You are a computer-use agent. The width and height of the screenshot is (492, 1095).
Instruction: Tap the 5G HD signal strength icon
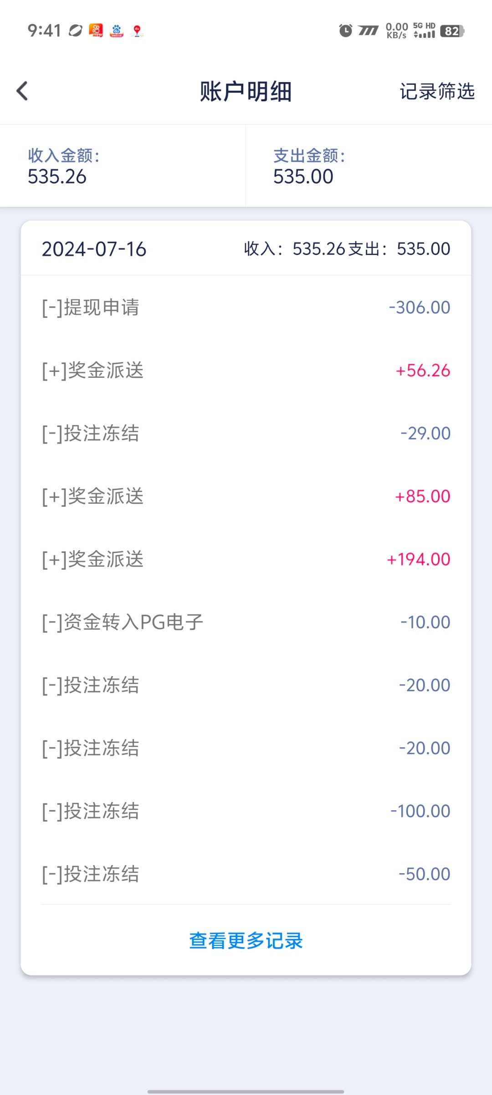tap(424, 31)
